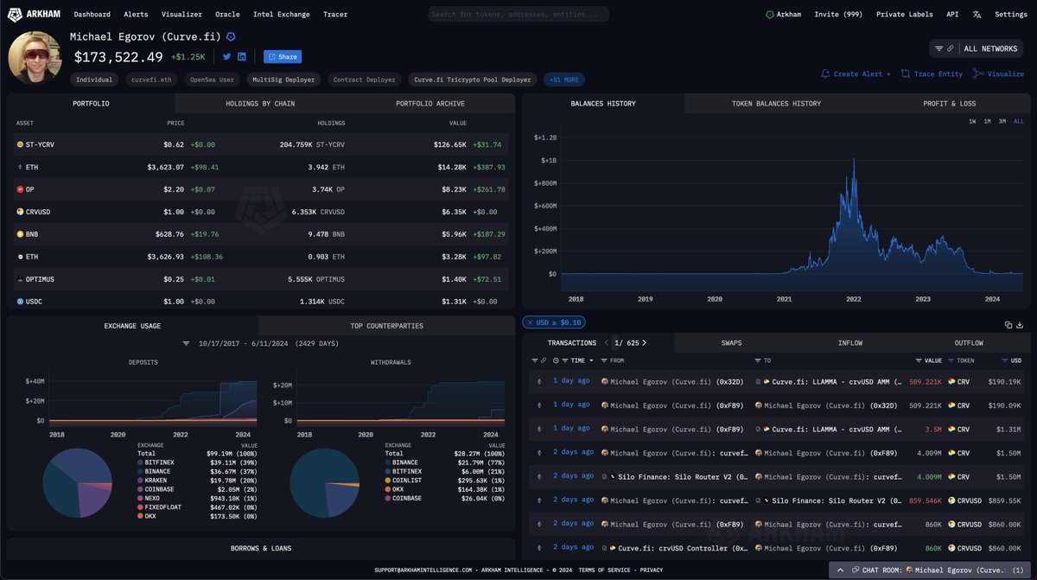The height and width of the screenshot is (580, 1037).
Task: Switch to the Outflow tab
Action: coord(969,343)
